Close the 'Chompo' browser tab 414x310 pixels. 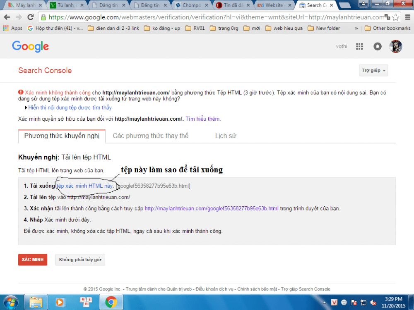(x=207, y=5)
